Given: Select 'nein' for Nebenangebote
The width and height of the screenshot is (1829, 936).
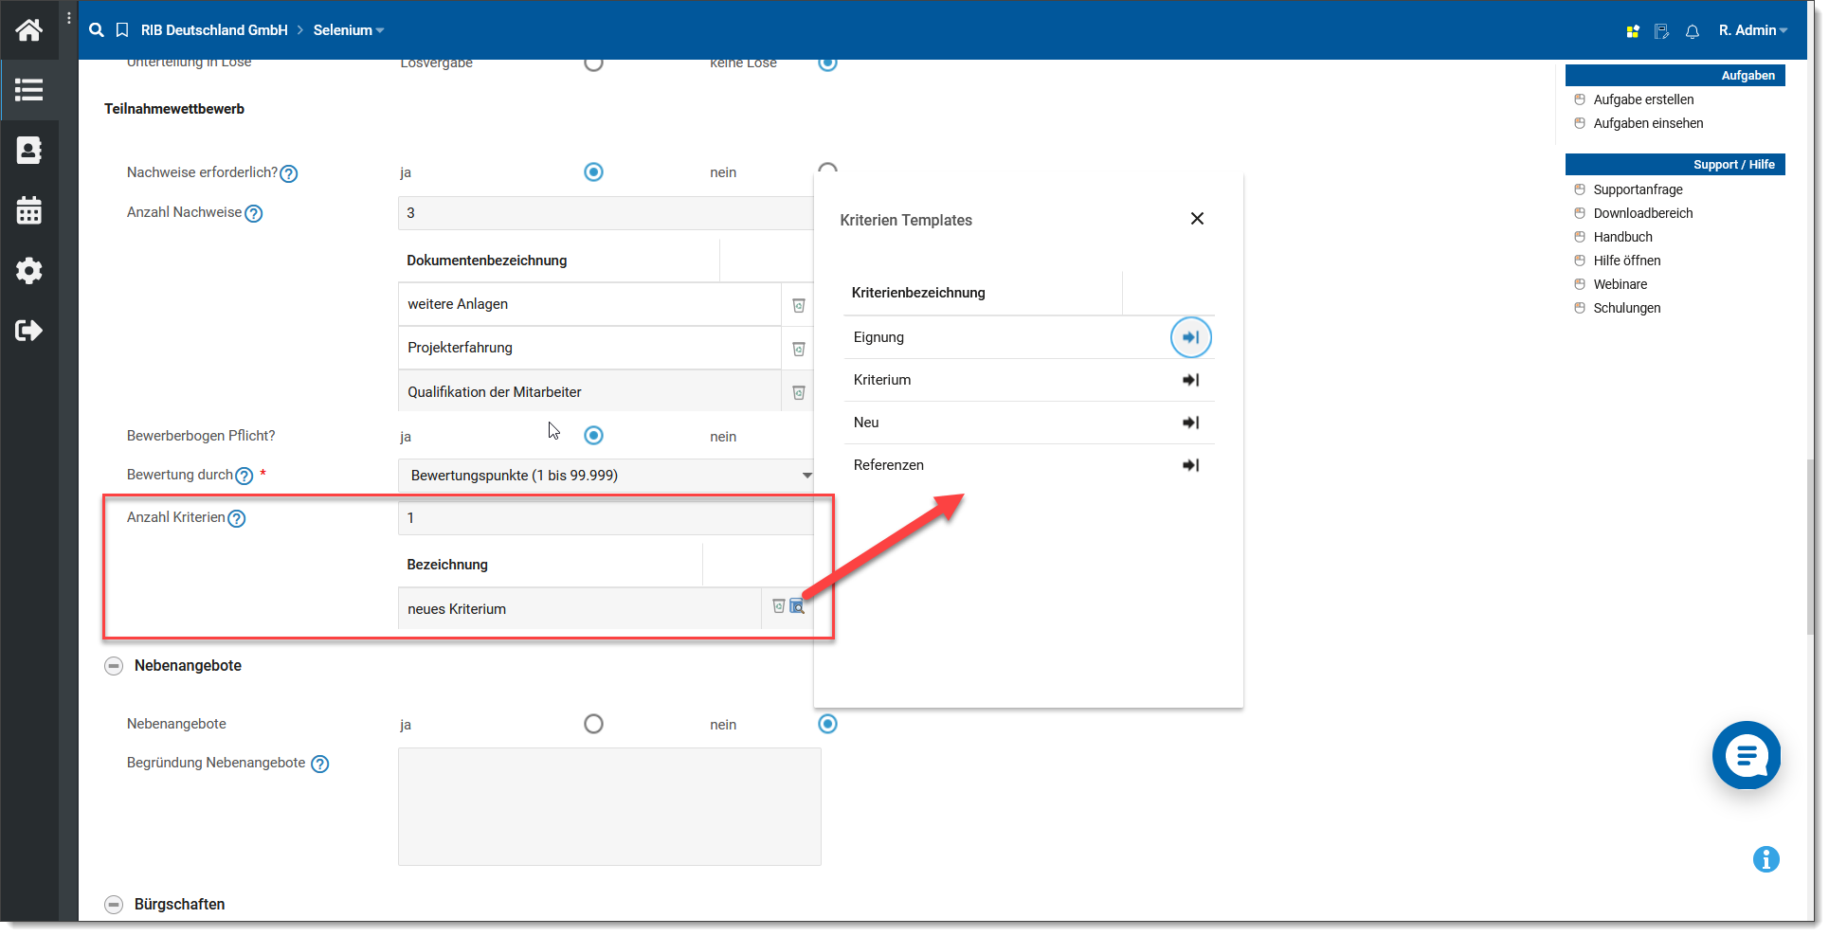Looking at the screenshot, I should 827,724.
